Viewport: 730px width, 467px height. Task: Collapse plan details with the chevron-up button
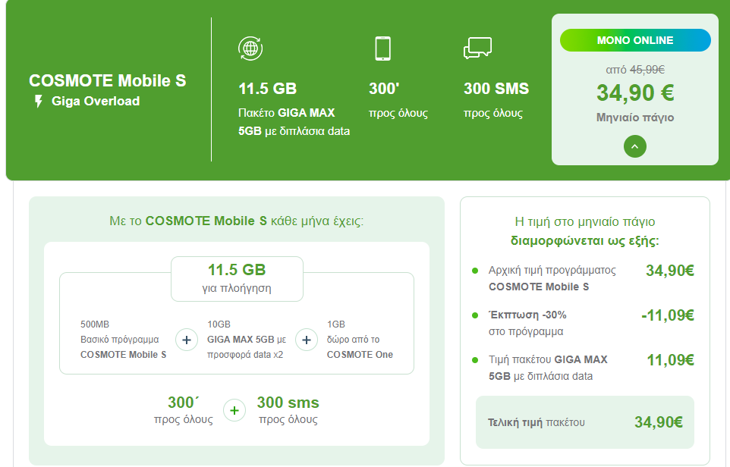(x=635, y=146)
